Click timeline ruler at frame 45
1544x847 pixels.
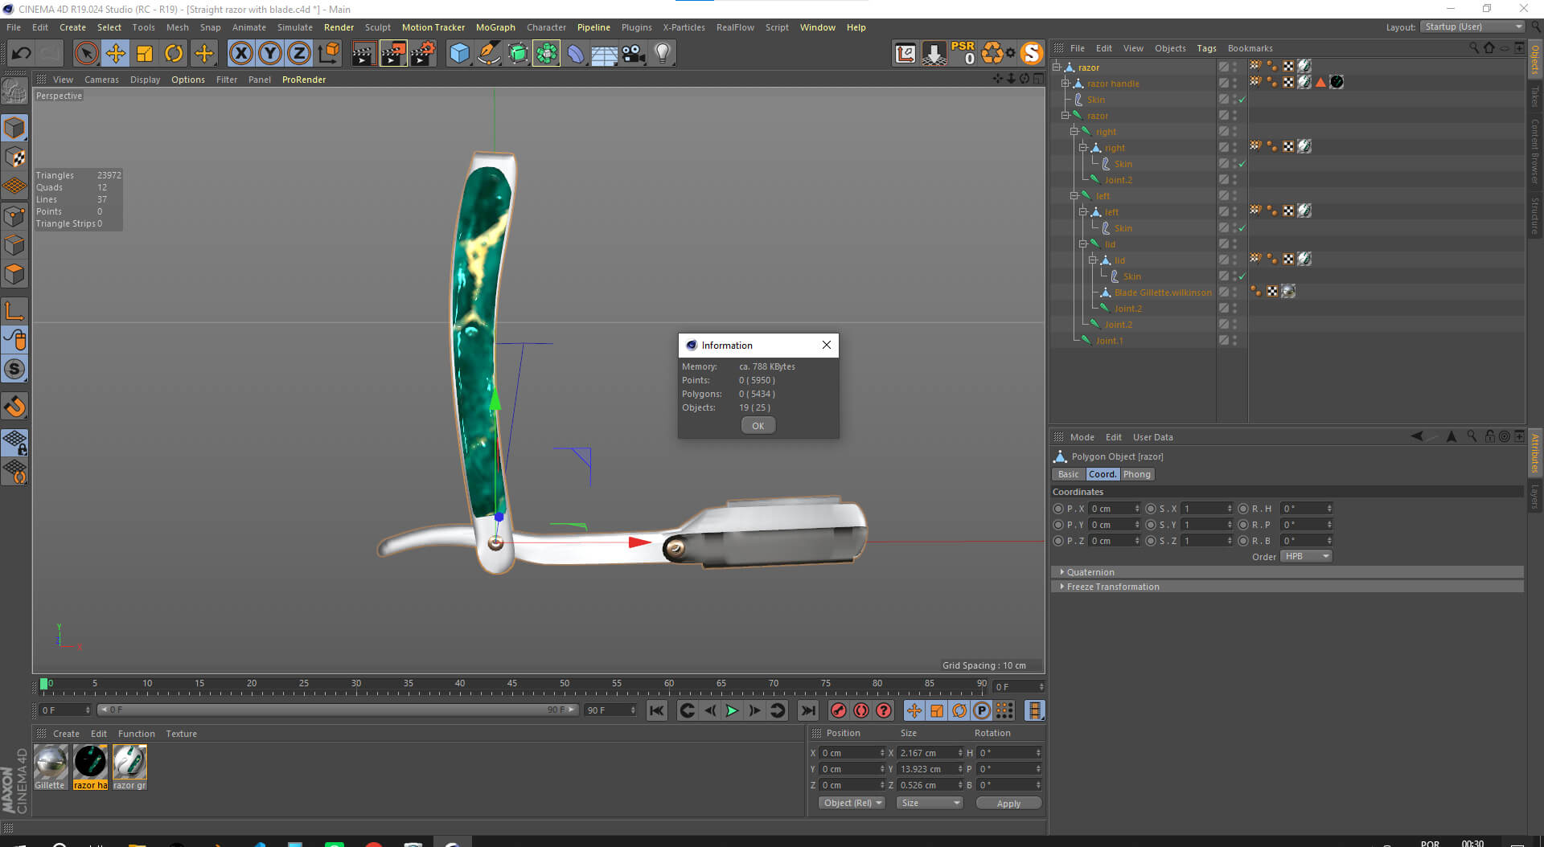512,685
